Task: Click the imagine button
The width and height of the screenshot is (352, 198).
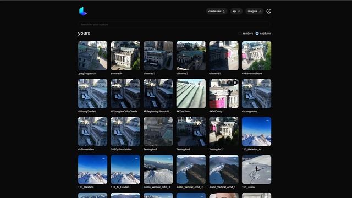Action: pyautogui.click(x=254, y=11)
